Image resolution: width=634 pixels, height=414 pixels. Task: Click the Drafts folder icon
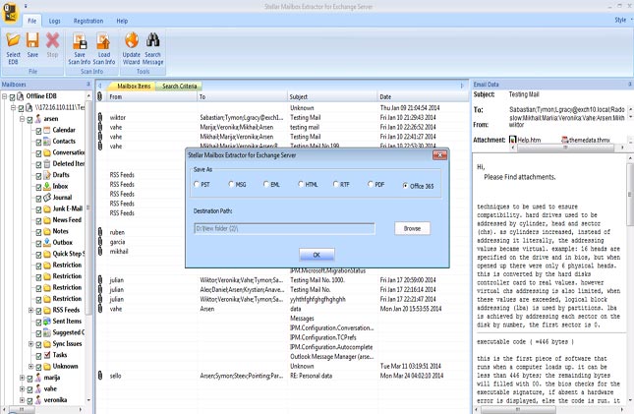(47, 175)
